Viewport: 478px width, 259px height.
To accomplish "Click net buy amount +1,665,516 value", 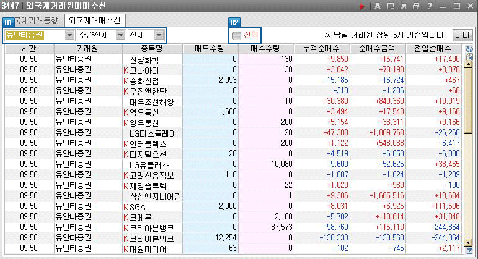I will (386, 196).
